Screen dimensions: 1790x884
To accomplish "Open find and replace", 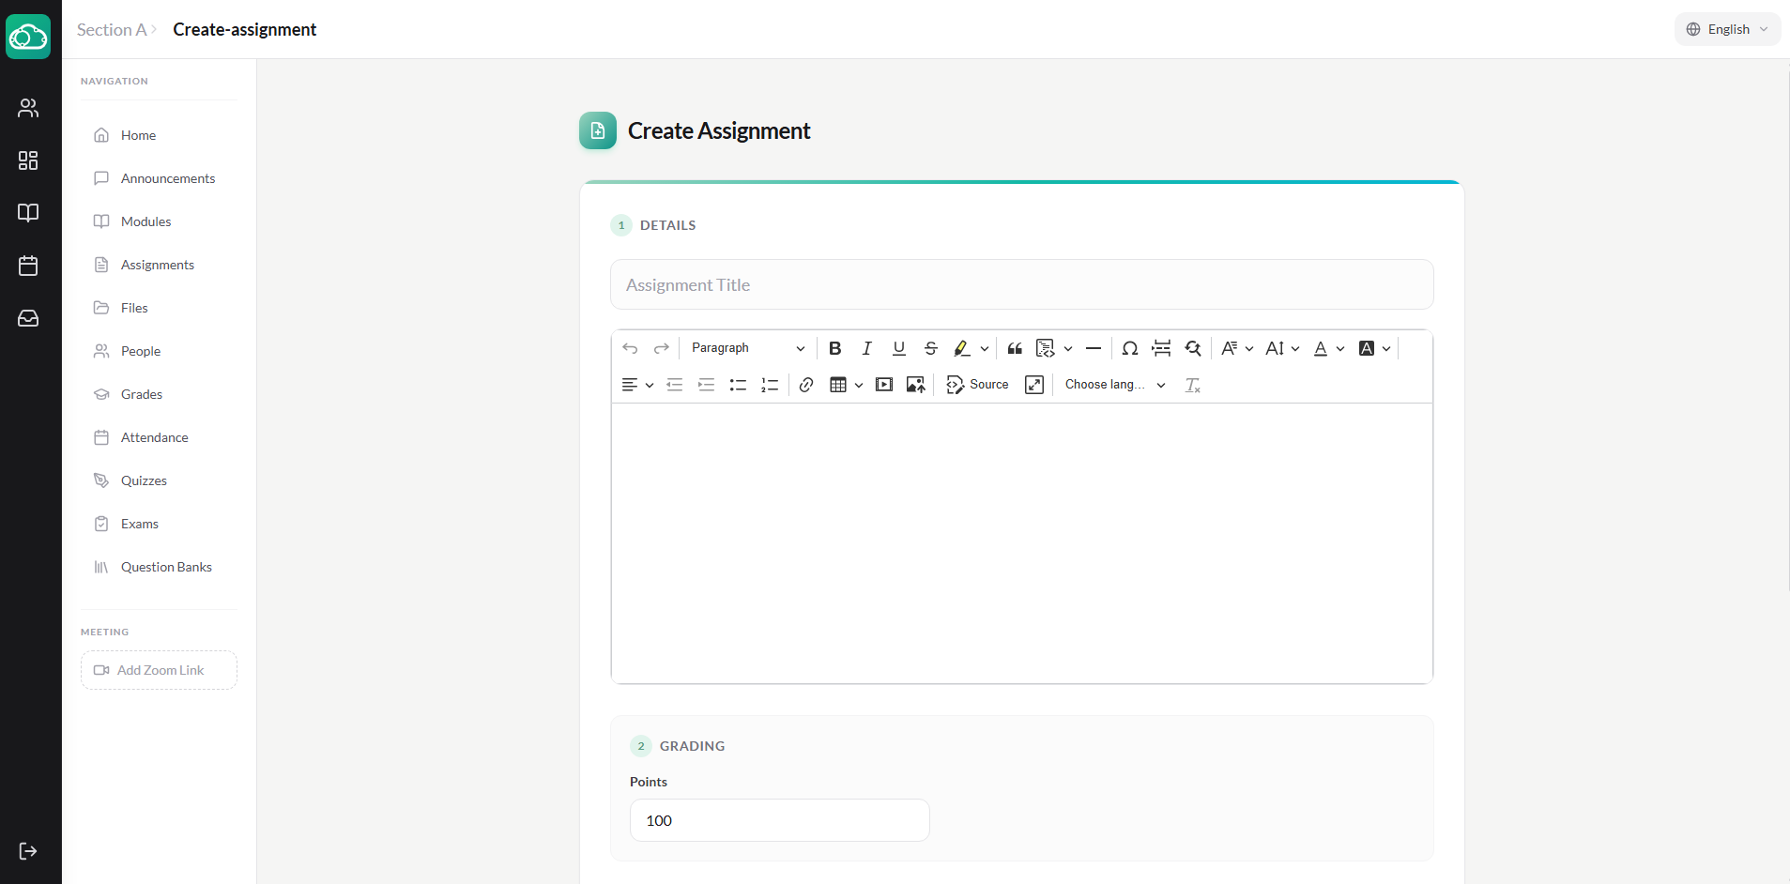I will coord(1193,348).
